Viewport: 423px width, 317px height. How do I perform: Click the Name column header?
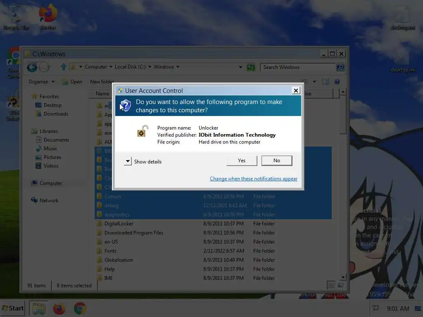pos(102,94)
